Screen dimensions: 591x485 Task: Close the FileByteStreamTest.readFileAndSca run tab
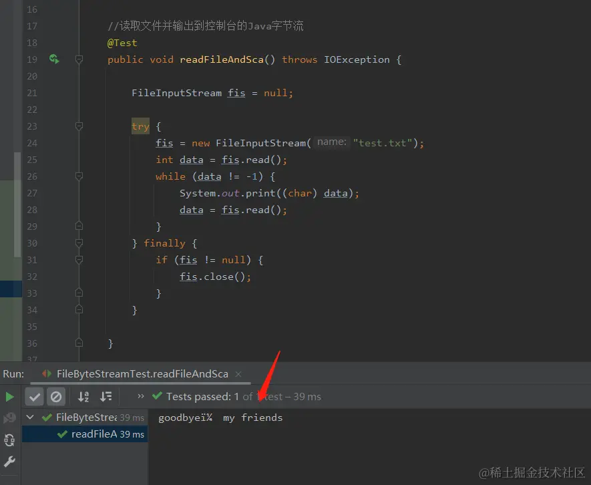(238, 373)
